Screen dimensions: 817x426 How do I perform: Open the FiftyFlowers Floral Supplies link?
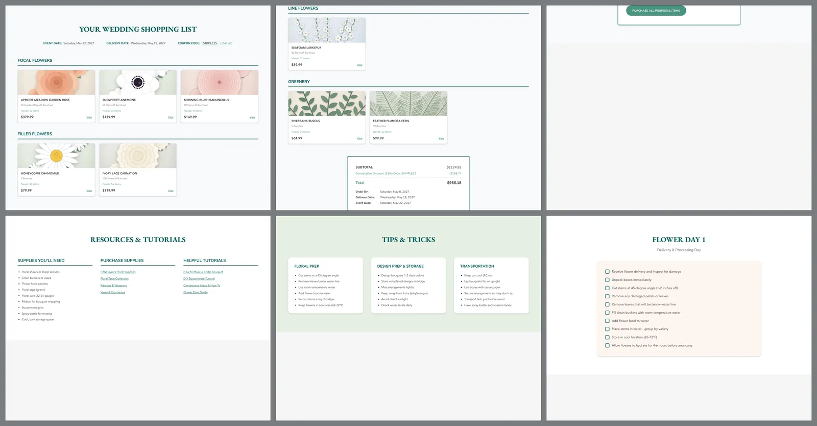[x=118, y=272]
